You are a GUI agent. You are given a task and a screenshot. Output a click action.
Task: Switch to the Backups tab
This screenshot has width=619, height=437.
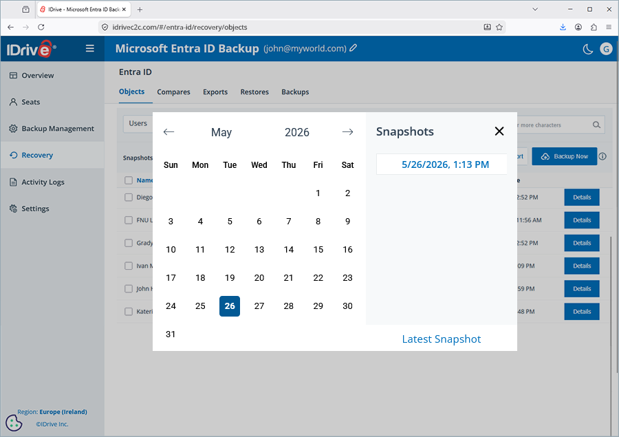click(295, 92)
